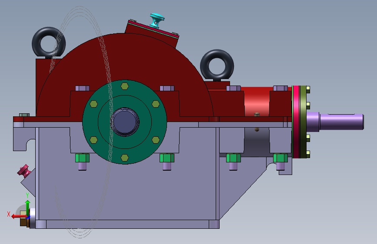This screenshot has width=377, height=244.
Task: Click the green Y axis label on triad
Action: tap(27, 195)
